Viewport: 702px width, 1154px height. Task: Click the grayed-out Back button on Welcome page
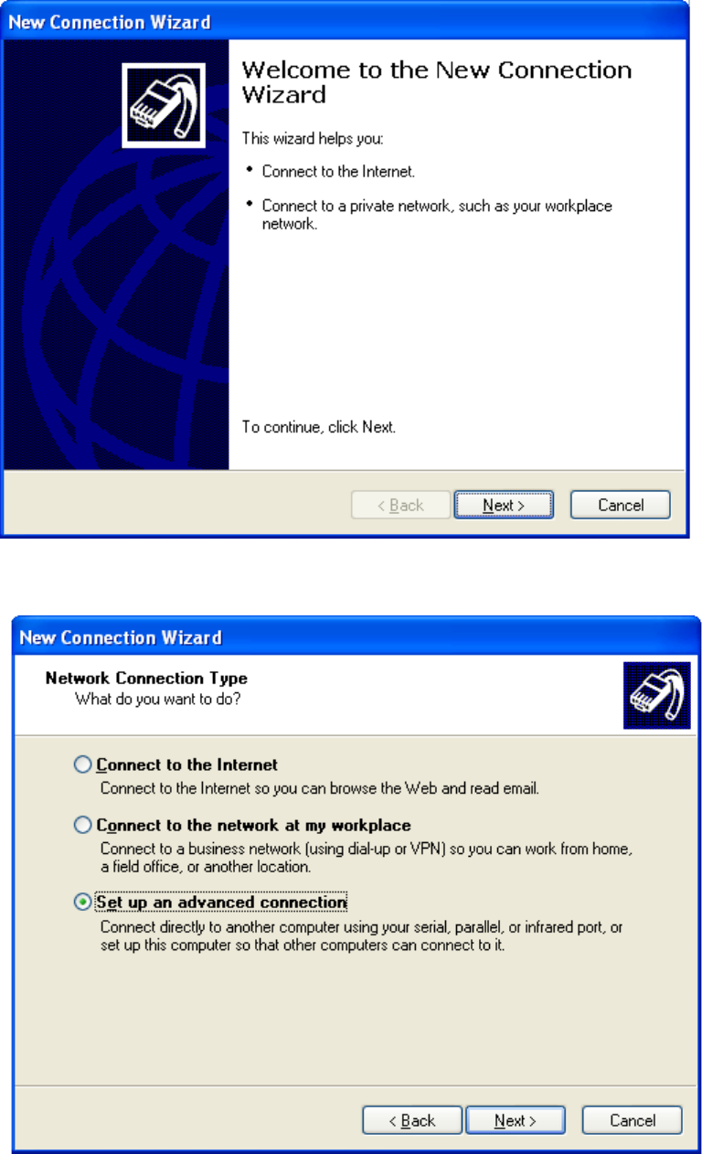(x=400, y=505)
